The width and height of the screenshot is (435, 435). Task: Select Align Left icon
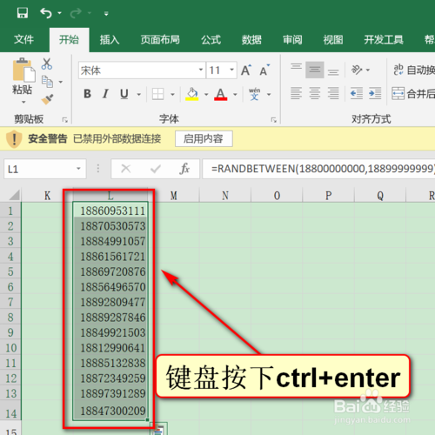click(296, 93)
